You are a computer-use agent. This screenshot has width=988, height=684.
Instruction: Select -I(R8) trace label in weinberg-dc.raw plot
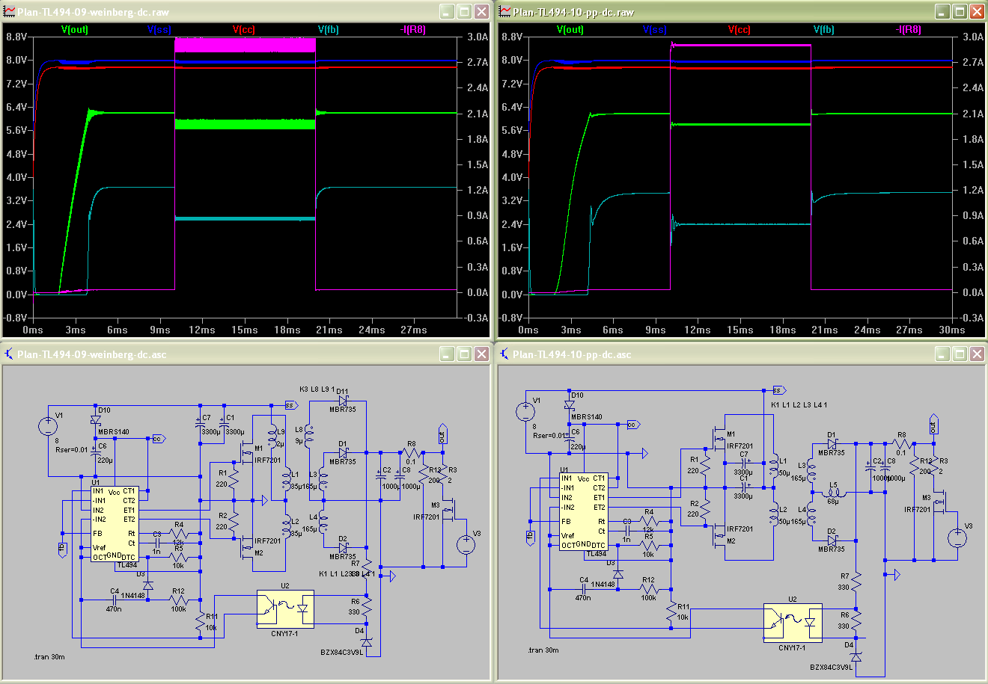(412, 29)
